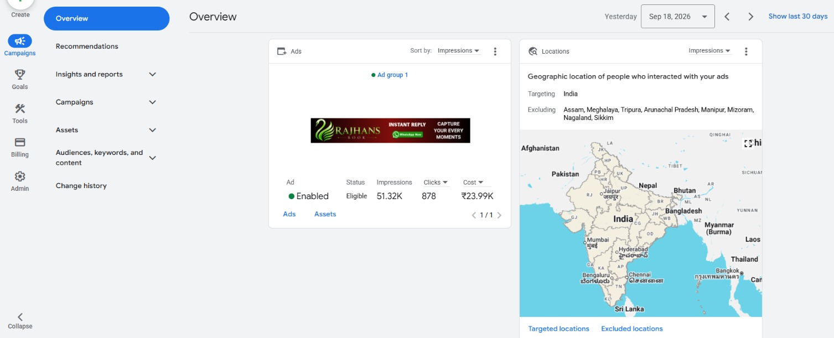Click the Enabled ad status text
This screenshot has height=338, width=834.
(312, 196)
